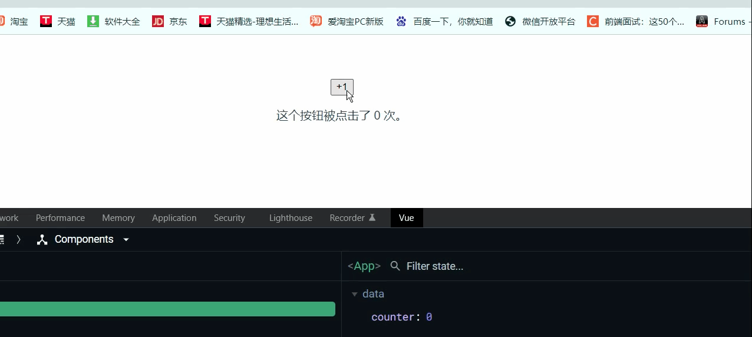
Task: Click the counter property name
Action: point(393,317)
